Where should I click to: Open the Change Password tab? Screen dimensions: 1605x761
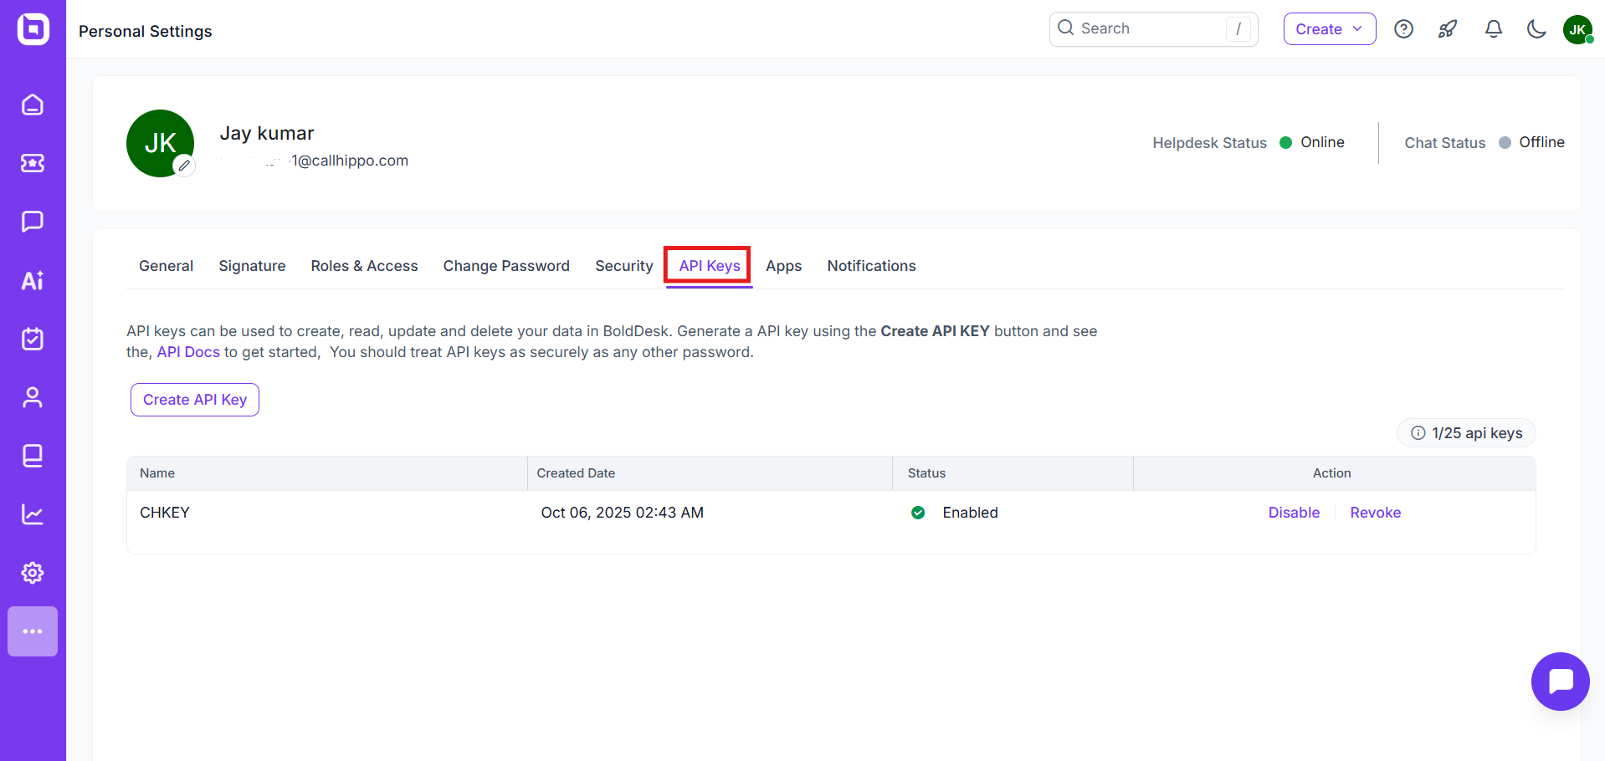pos(506,266)
